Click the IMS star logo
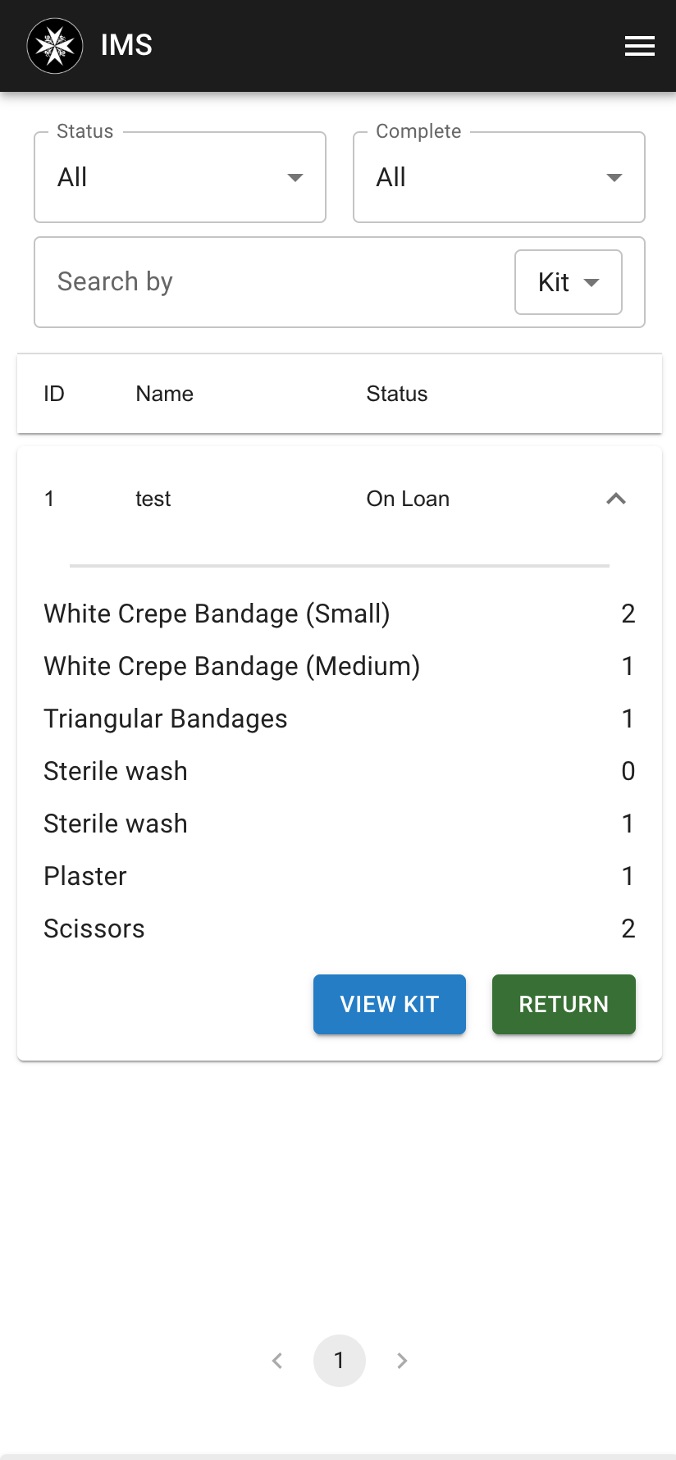 [x=55, y=46]
